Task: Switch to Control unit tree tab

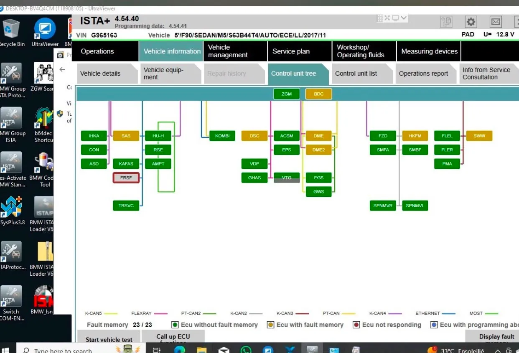Action: (298, 74)
